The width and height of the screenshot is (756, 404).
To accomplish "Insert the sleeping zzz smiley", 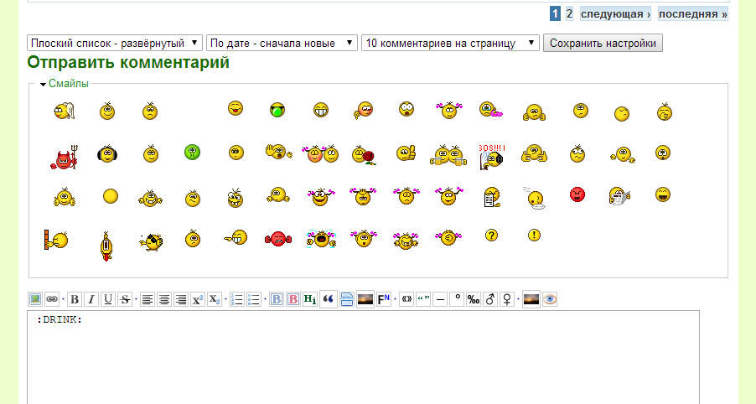I will click(x=534, y=198).
